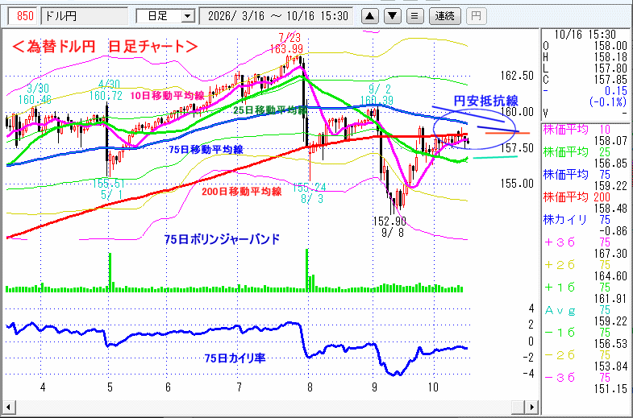Click the month 10 label on time axis
Viewport: 633px width, 418px height.
(x=433, y=387)
